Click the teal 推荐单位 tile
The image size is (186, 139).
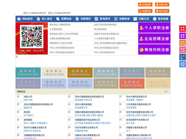click(x=28, y=73)
